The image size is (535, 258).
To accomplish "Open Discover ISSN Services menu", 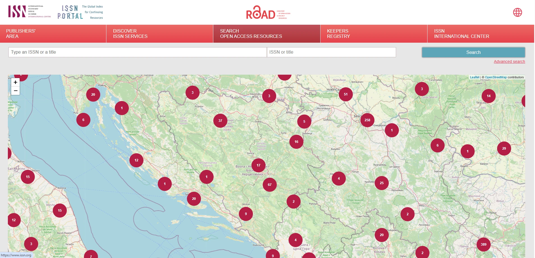I will (159, 34).
